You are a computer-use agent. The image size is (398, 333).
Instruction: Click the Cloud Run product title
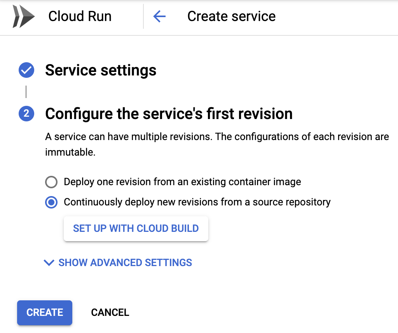80,16
